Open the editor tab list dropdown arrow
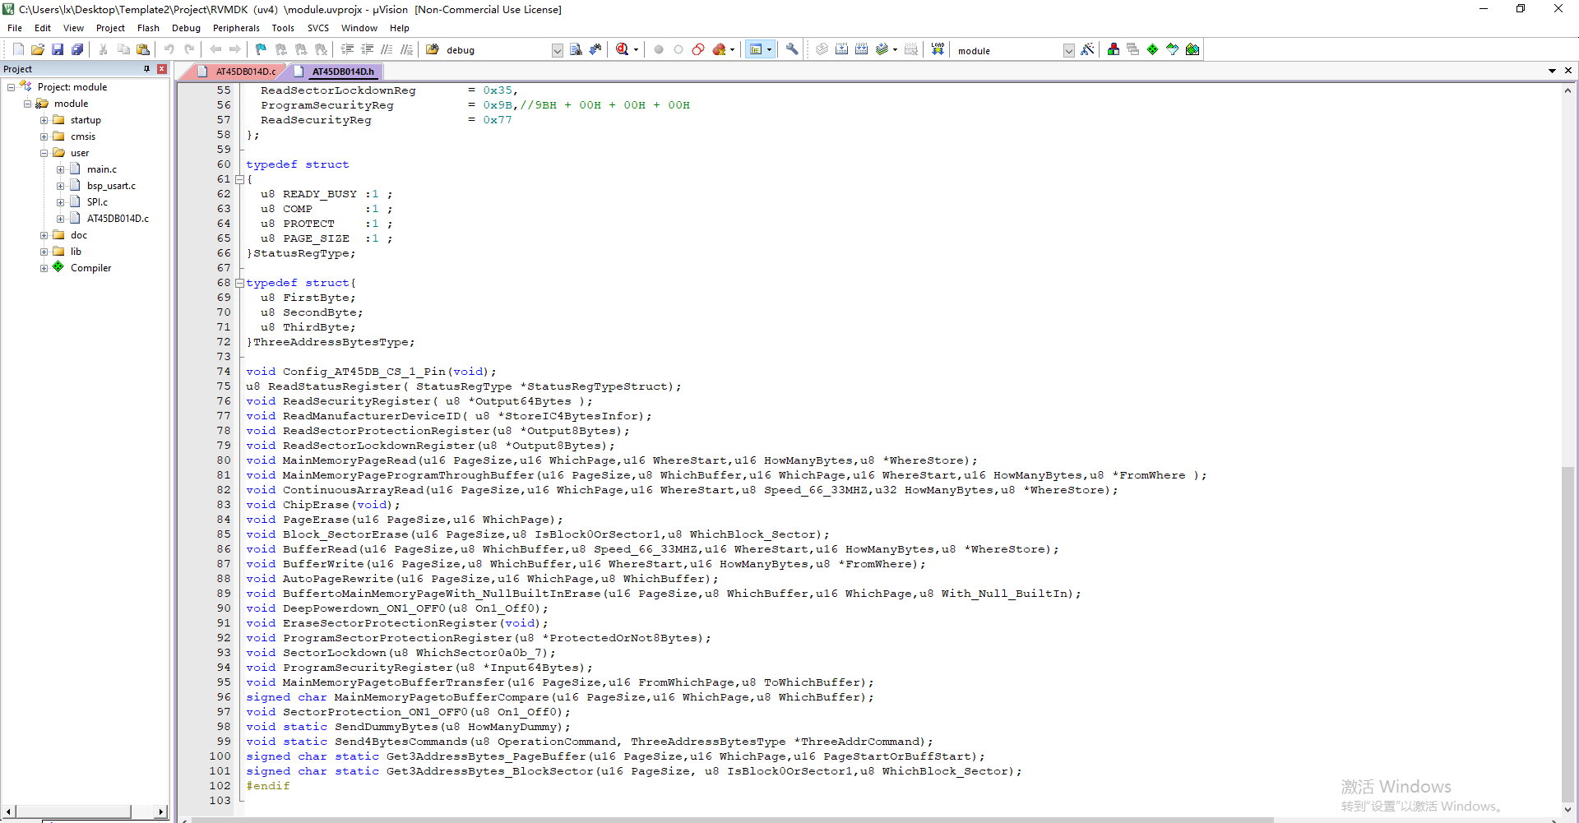 click(x=1552, y=71)
